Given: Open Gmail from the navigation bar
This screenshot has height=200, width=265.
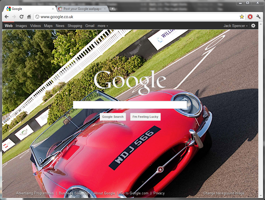Looking at the screenshot, I should pyautogui.click(x=90, y=26).
